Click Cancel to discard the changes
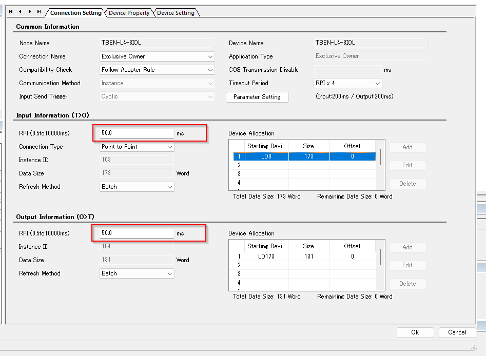Image resolution: width=486 pixels, height=356 pixels. (x=457, y=332)
